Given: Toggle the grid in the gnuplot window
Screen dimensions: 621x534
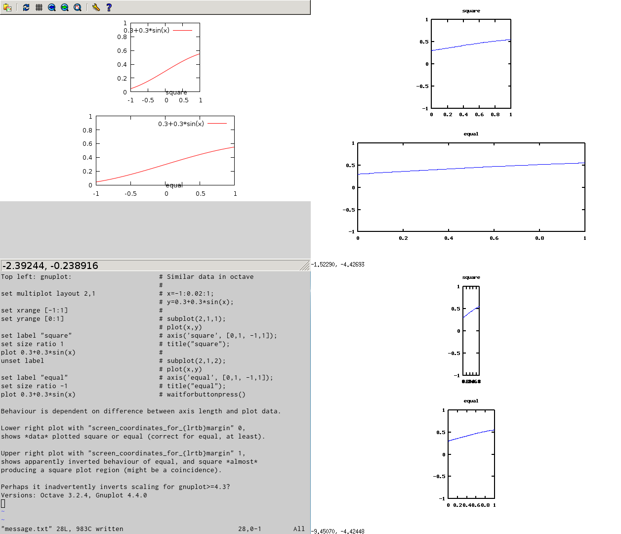Looking at the screenshot, I should click(x=39, y=7).
